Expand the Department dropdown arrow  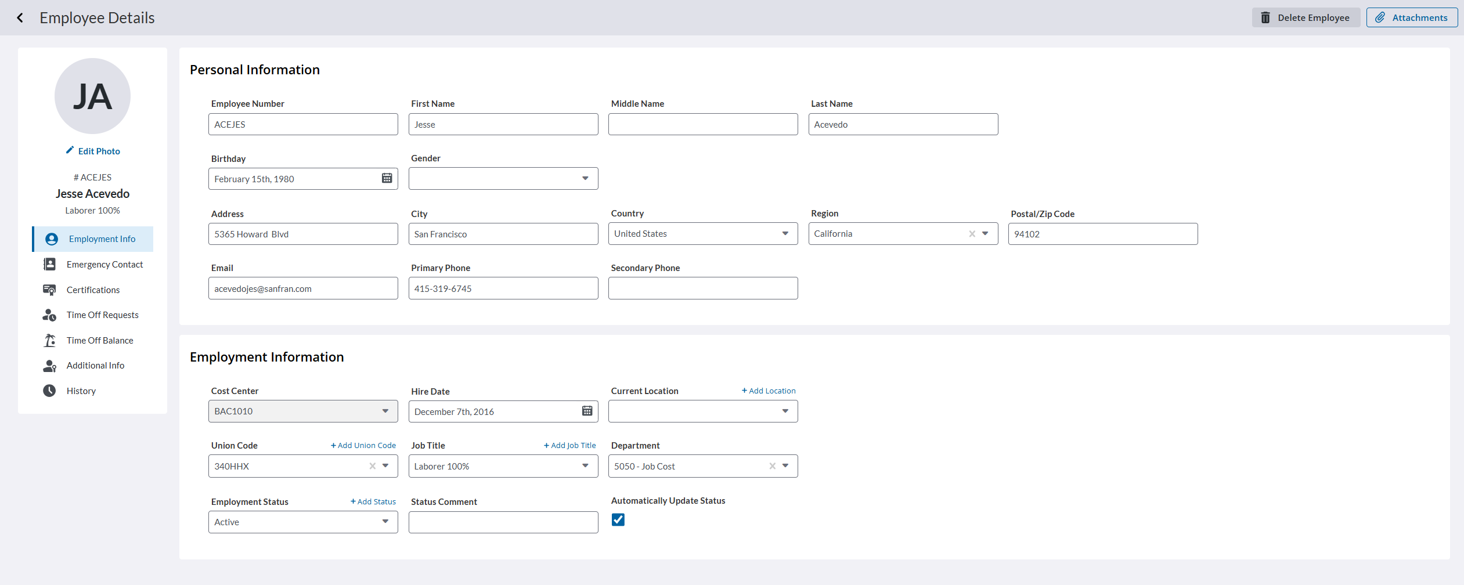coord(785,466)
